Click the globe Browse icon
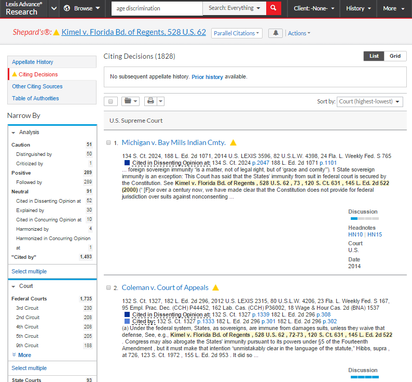Screen dimensions: 412x382 [x=67, y=8]
